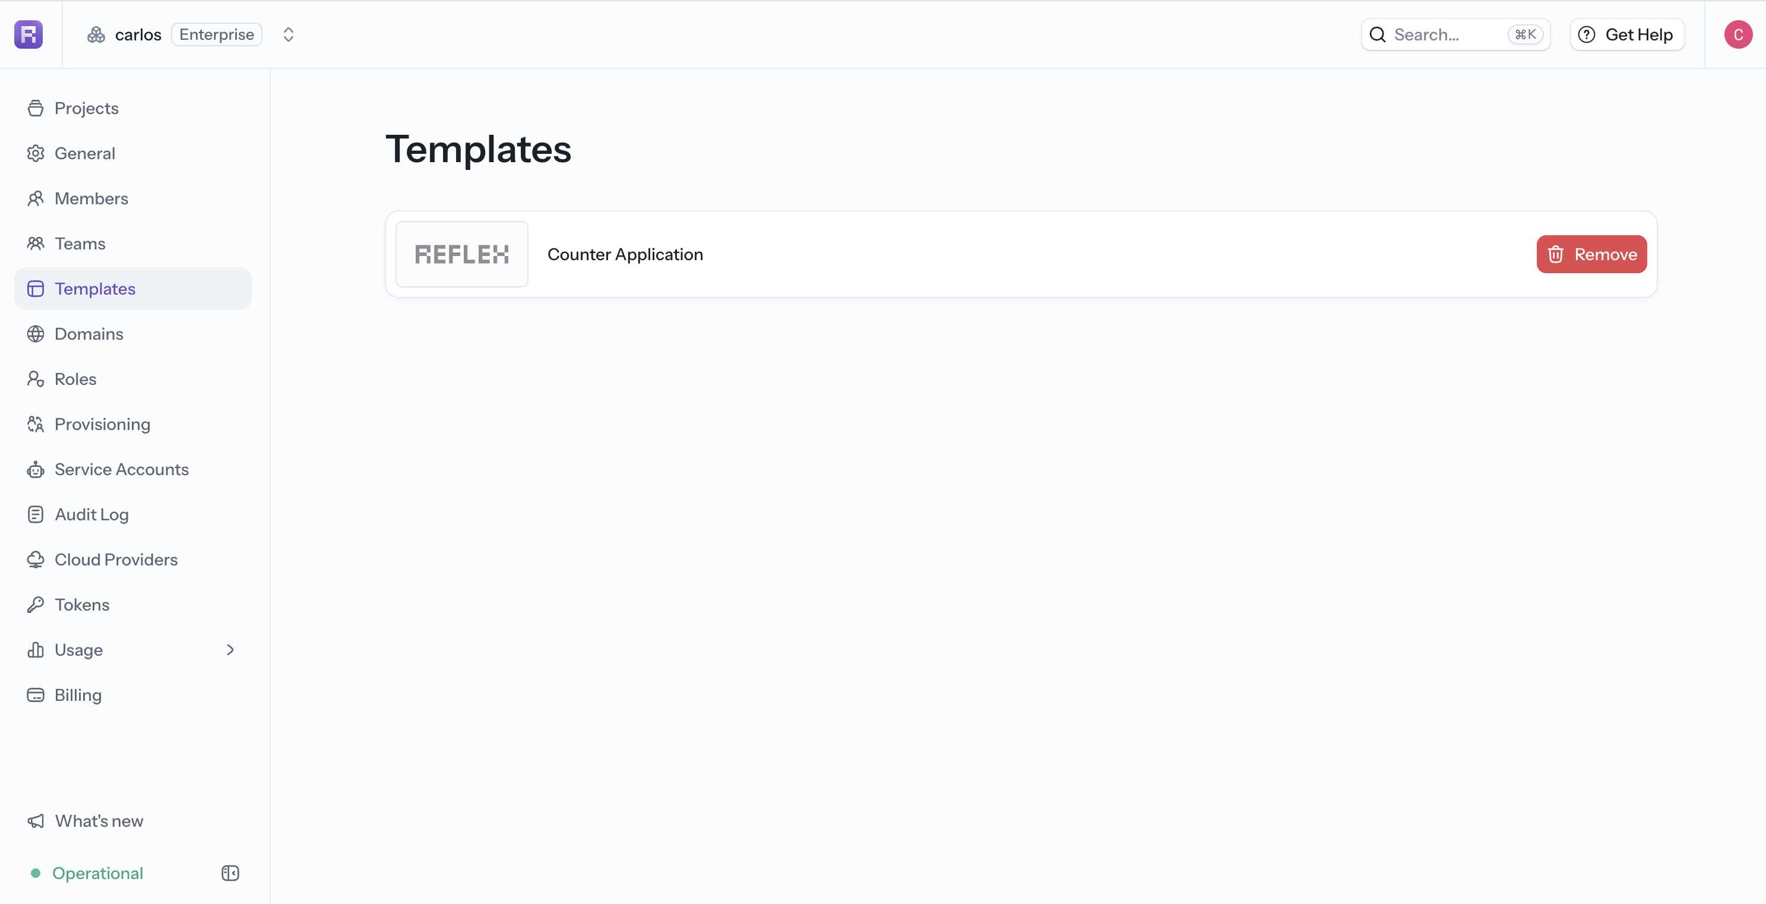Image resolution: width=1766 pixels, height=904 pixels.
Task: Click the Tokens key icon
Action: click(x=36, y=605)
